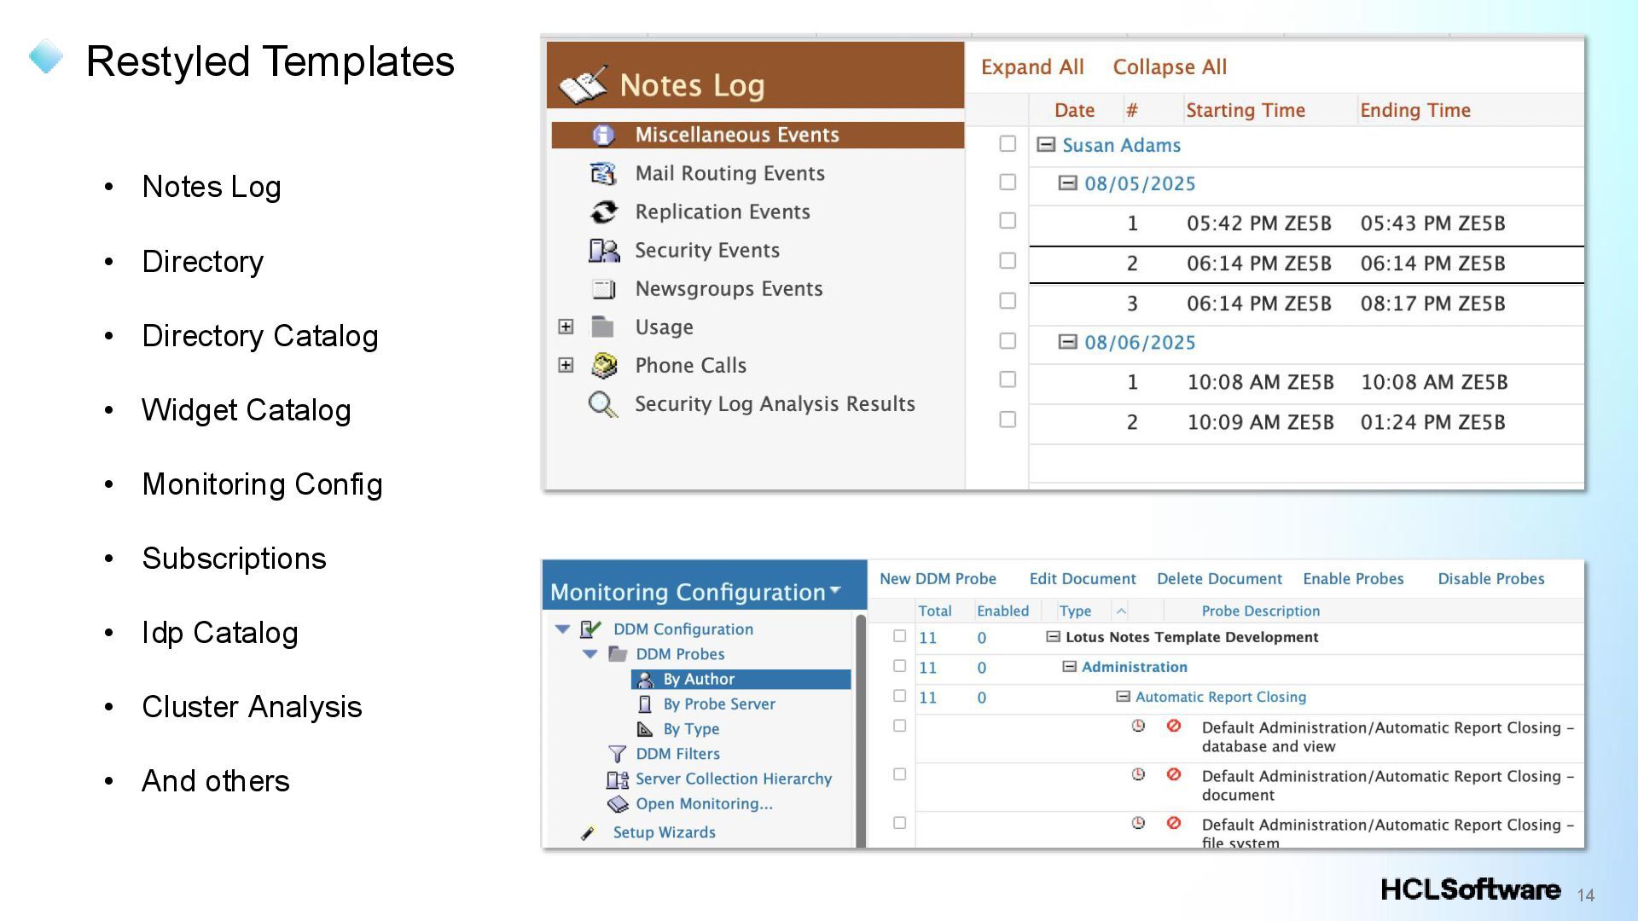Viewport: 1638px width, 921px height.
Task: Click the Security Log Analysis magnifier icon
Action: [602, 404]
